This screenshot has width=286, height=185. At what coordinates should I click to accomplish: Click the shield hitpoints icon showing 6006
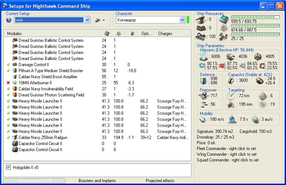tap(204, 56)
